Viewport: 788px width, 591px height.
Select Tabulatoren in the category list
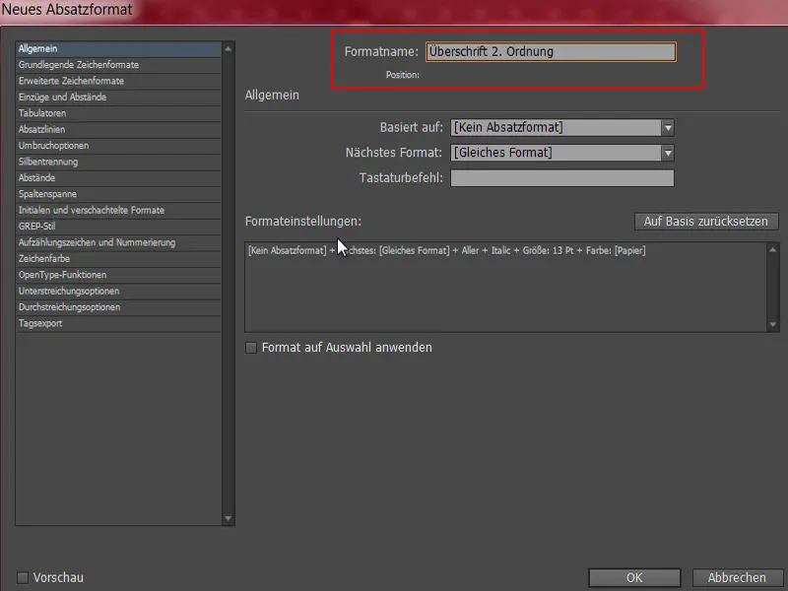[x=118, y=113]
